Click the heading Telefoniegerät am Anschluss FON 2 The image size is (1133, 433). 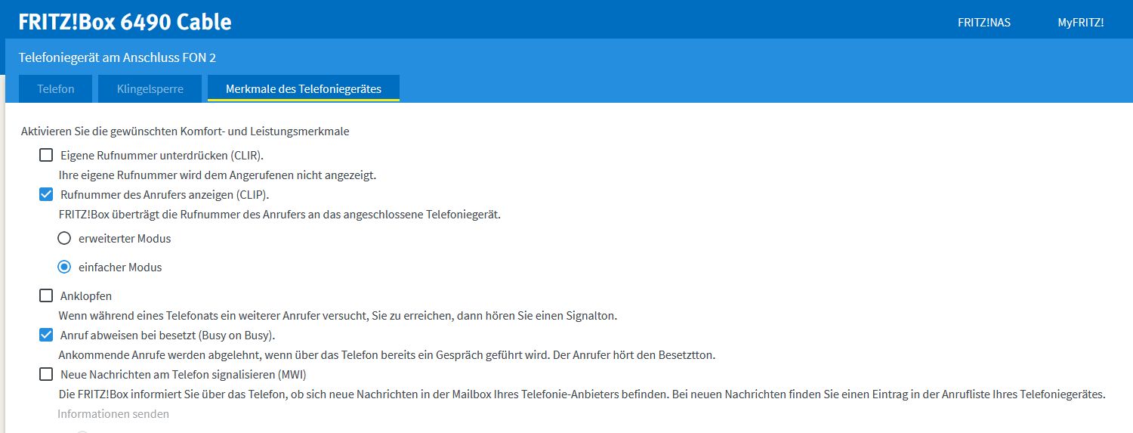tap(117, 57)
